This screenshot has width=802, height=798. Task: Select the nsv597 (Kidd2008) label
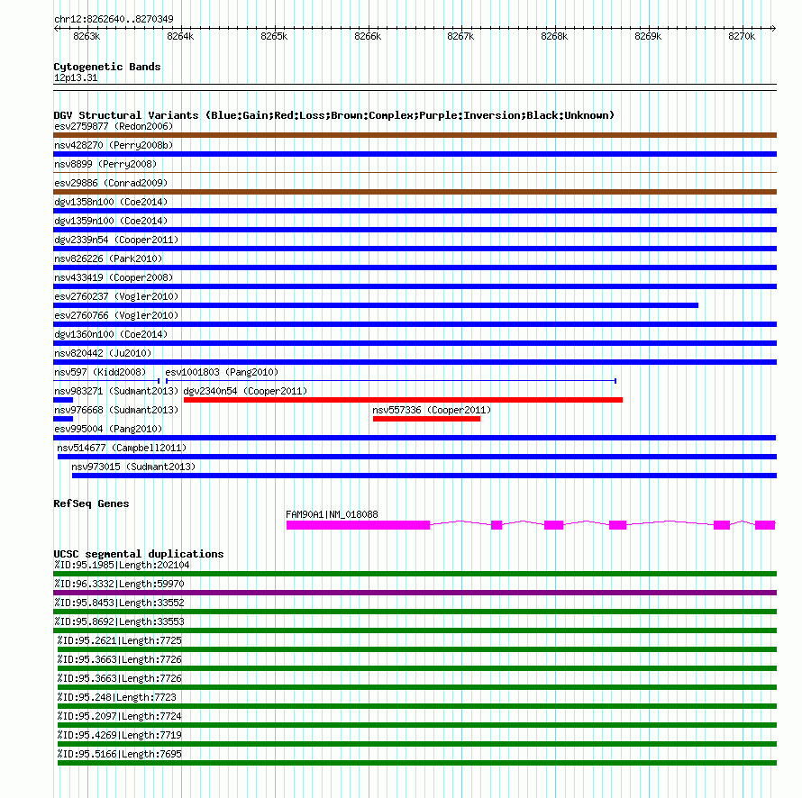tap(100, 372)
